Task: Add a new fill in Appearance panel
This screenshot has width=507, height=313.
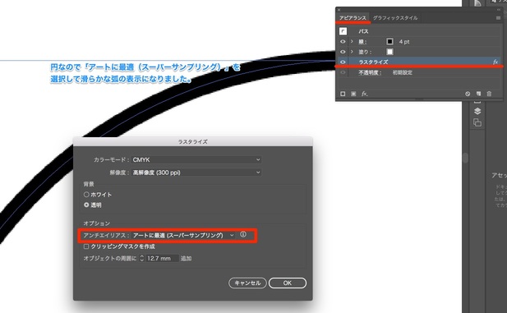Action: (x=353, y=94)
